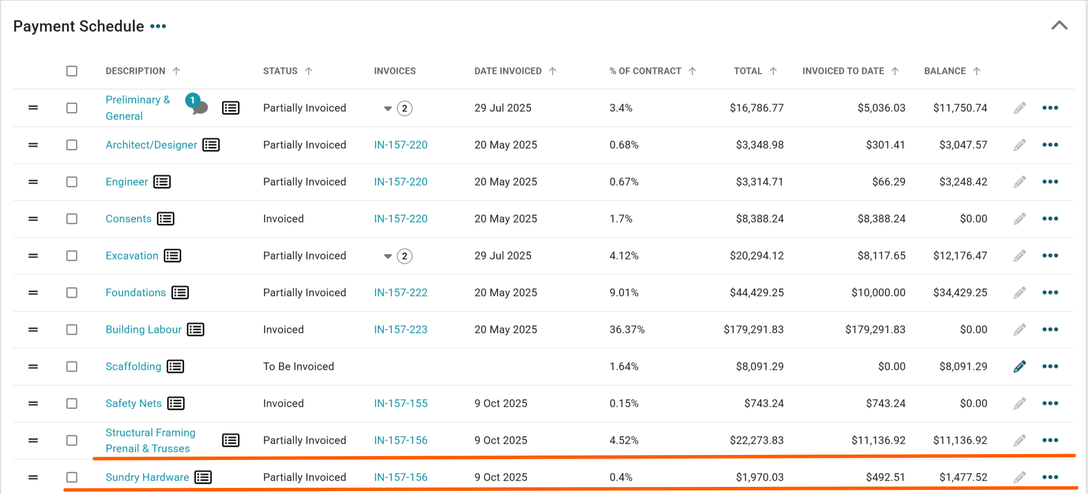The width and height of the screenshot is (1088, 494).
Task: Edit the Safety Nets row with pencil
Action: pos(1019,404)
